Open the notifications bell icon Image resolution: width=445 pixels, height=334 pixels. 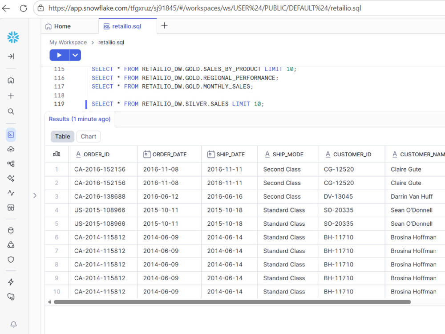[x=13, y=324]
